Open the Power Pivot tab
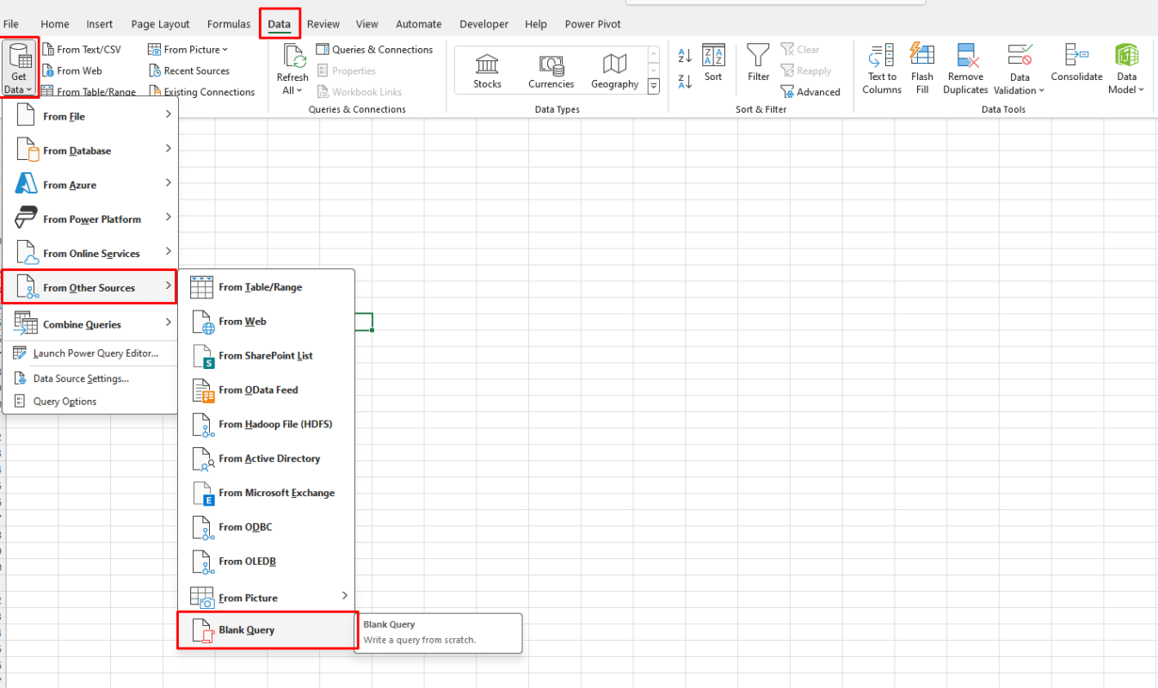This screenshot has width=1158, height=688. tap(593, 24)
